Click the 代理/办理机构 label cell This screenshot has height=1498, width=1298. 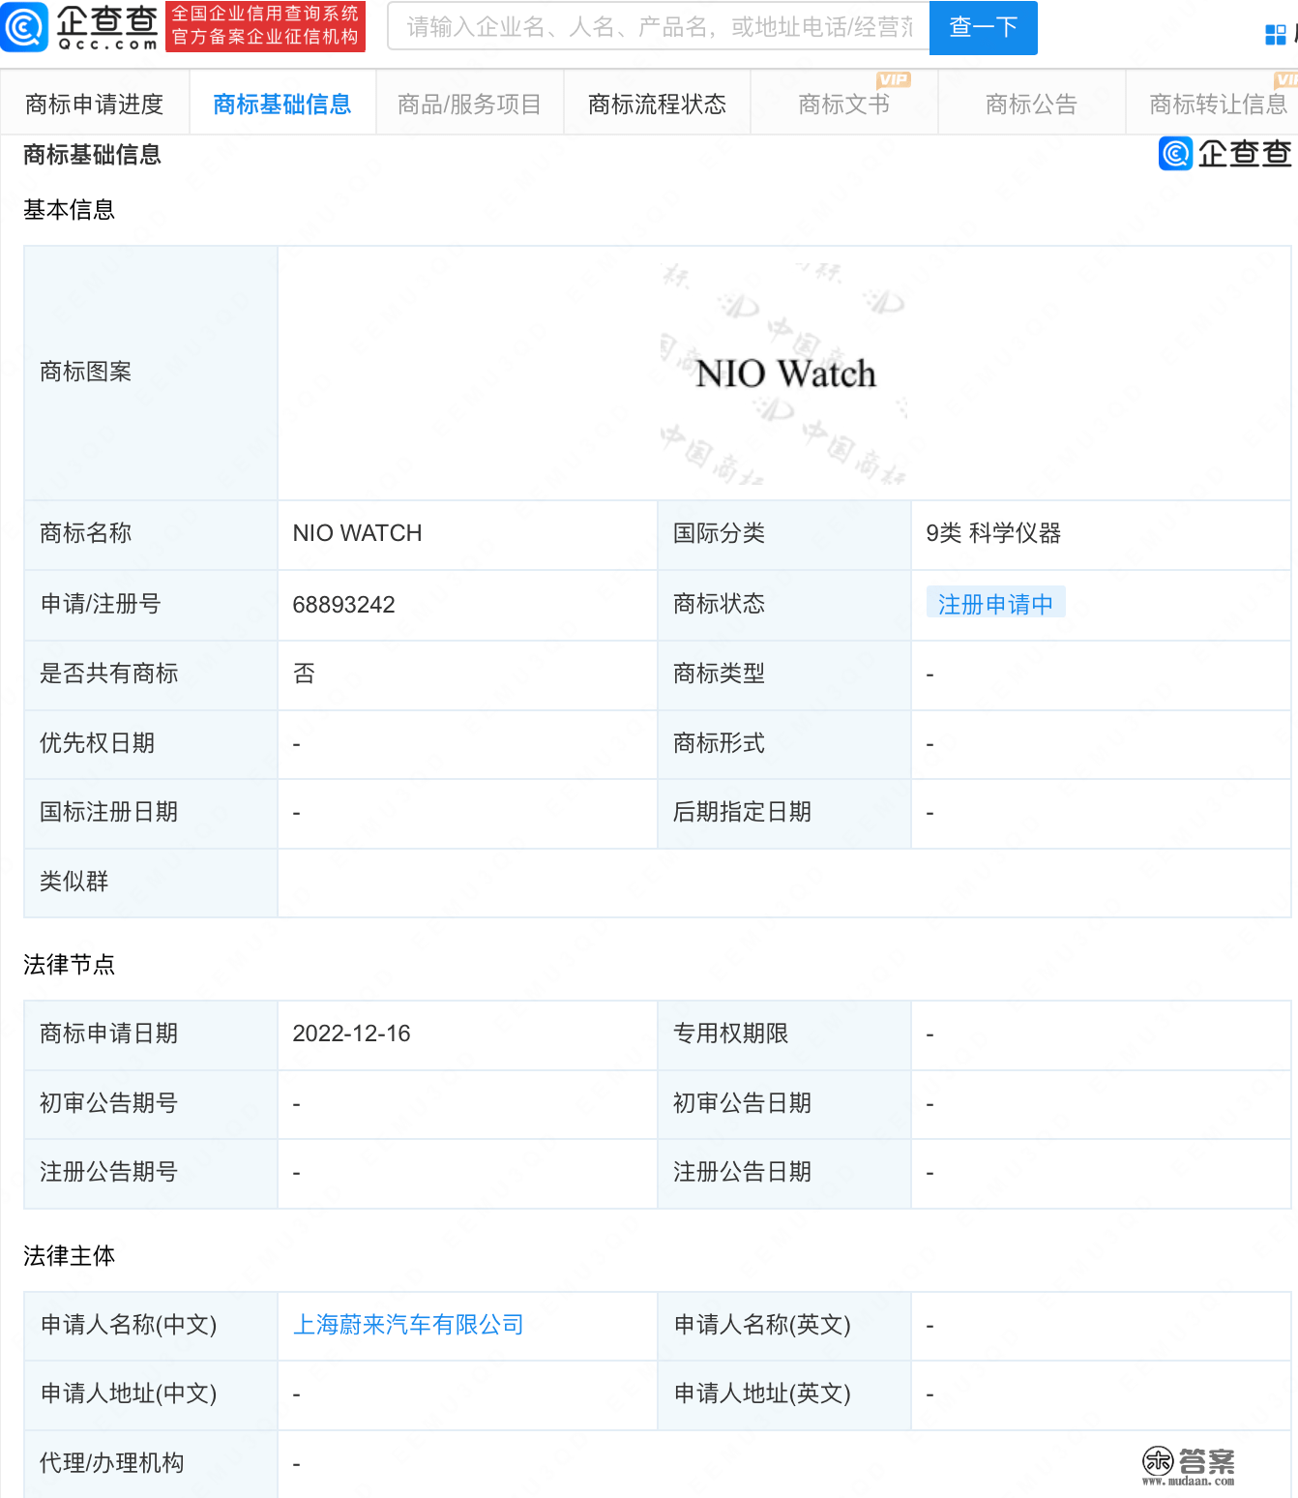click(x=151, y=1464)
